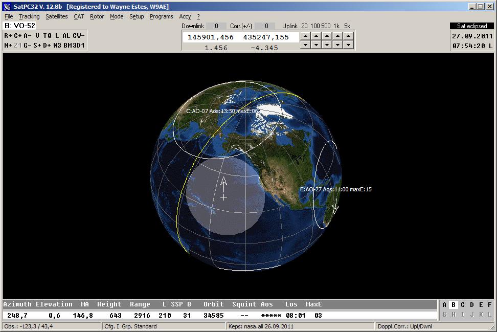The width and height of the screenshot is (497, 332).
Task: Open the Satellites menu
Action: pyautogui.click(x=56, y=16)
